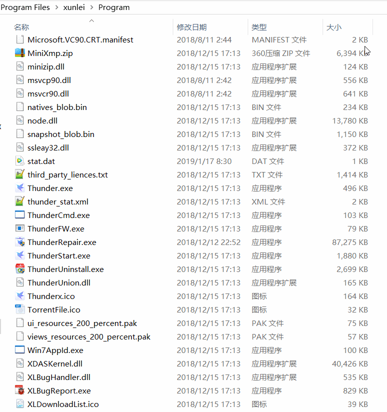Click Program folder in breadcrumb

click(114, 7)
